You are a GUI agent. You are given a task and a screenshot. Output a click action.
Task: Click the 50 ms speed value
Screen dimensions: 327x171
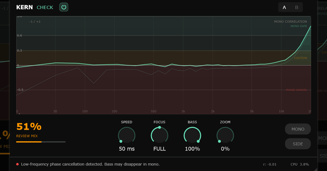pos(127,149)
